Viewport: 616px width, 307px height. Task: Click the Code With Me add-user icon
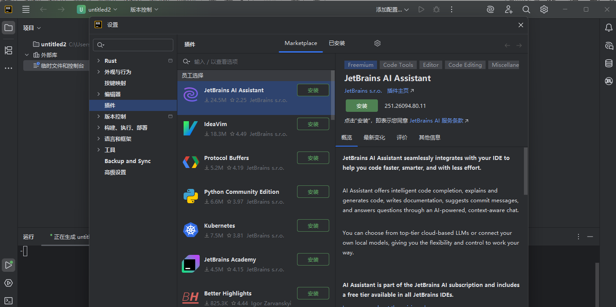pos(508,9)
